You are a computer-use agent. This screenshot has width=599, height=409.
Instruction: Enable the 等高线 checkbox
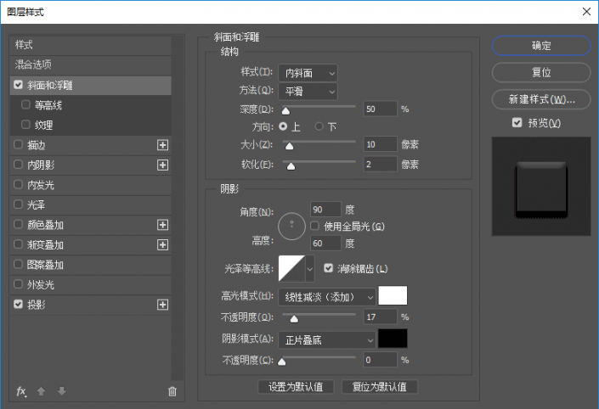(x=25, y=104)
